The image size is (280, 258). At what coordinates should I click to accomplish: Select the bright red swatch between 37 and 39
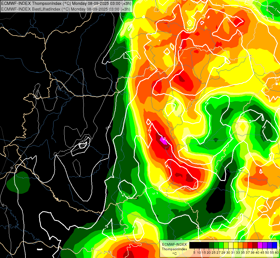click(x=250, y=245)
